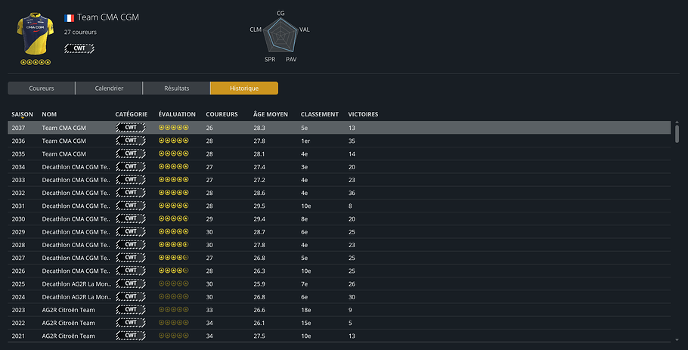Click the CWT badge in 2023 row
688x350 pixels.
(x=131, y=310)
